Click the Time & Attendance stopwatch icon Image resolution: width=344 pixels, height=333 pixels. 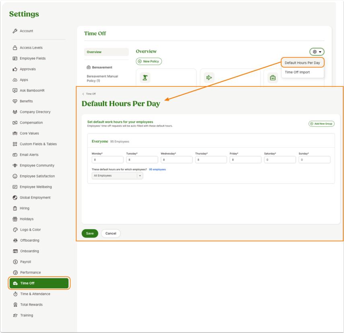pos(15,294)
